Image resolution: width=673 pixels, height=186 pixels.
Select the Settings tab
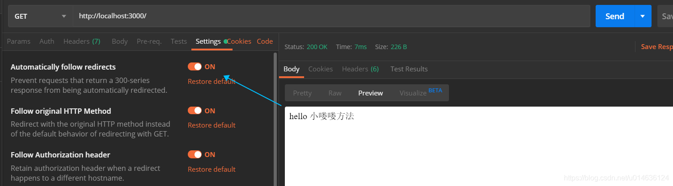pos(208,41)
